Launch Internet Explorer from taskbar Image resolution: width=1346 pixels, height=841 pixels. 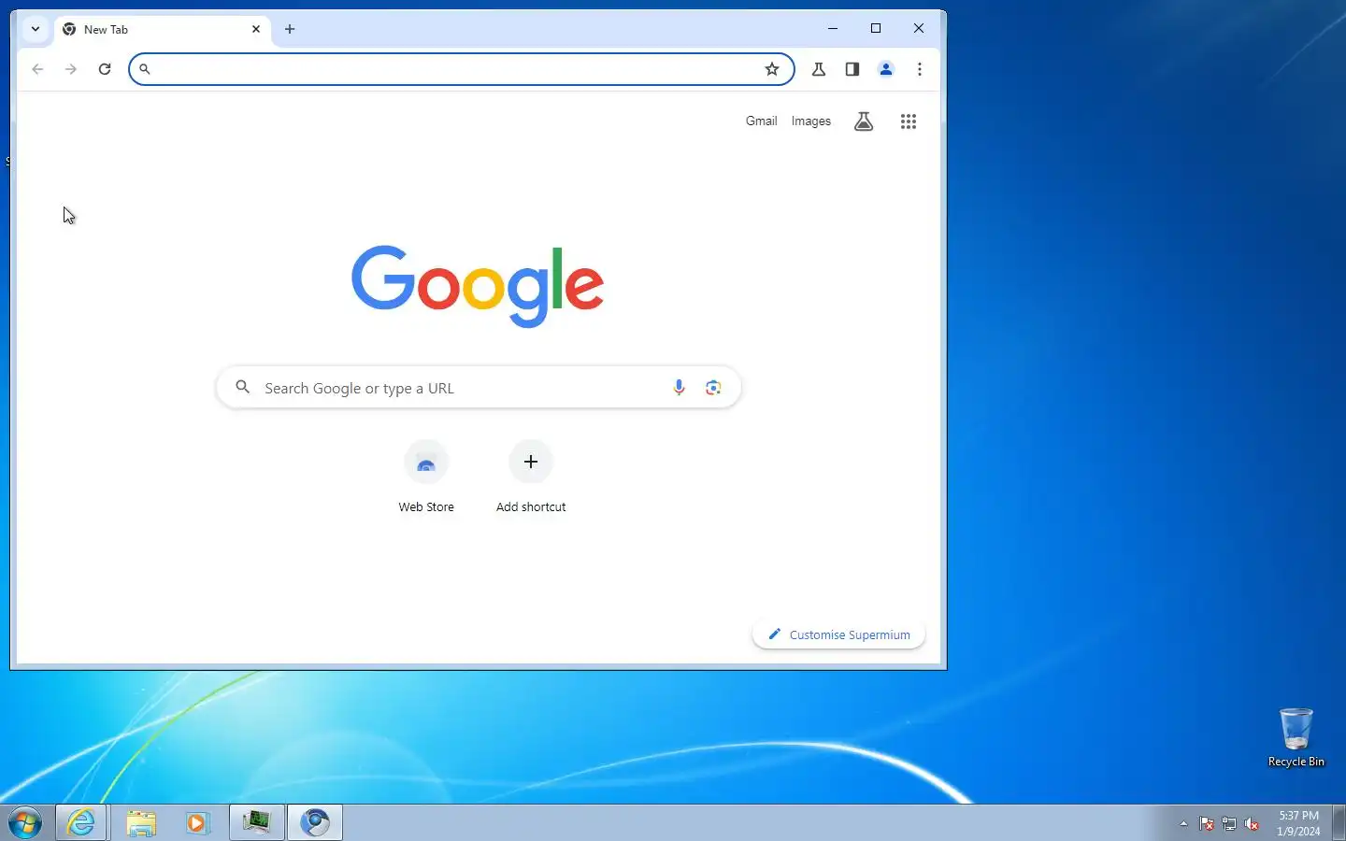pyautogui.click(x=81, y=822)
